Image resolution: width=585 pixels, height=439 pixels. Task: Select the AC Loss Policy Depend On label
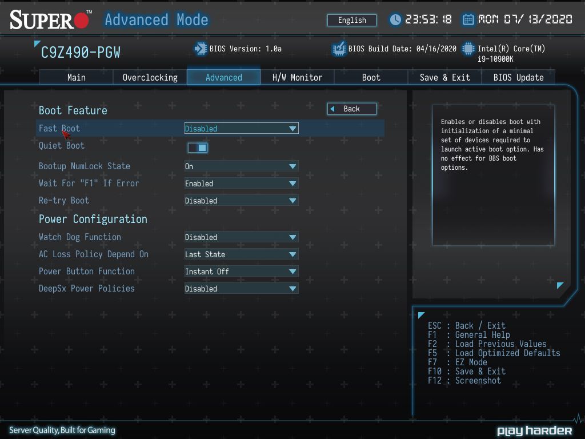coord(94,254)
